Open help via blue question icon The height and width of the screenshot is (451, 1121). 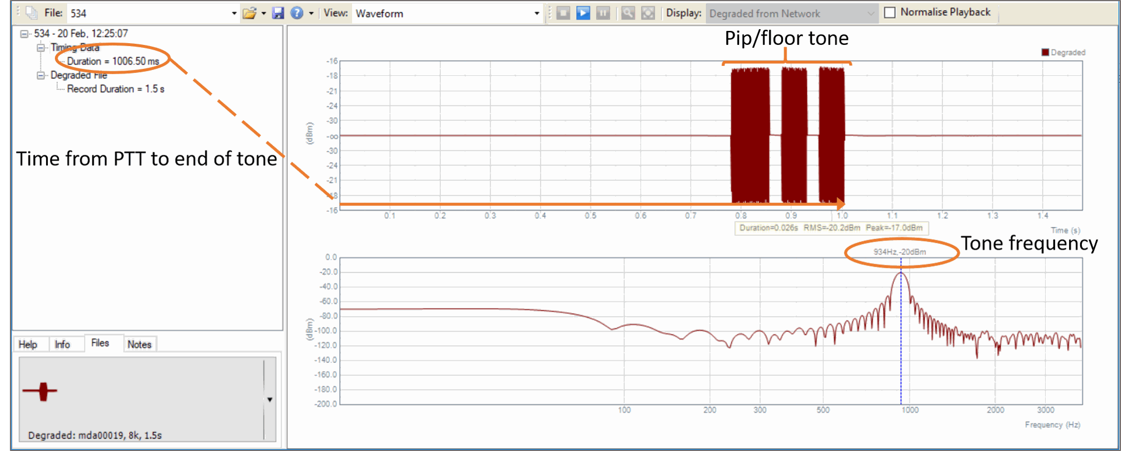pos(297,13)
